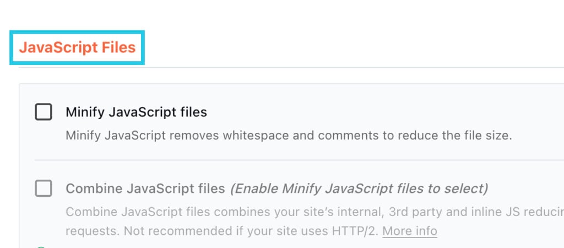Image resolution: width=564 pixels, height=248 pixels.
Task: Tick the Combine JavaScript files checkbox
Action: [x=44, y=188]
